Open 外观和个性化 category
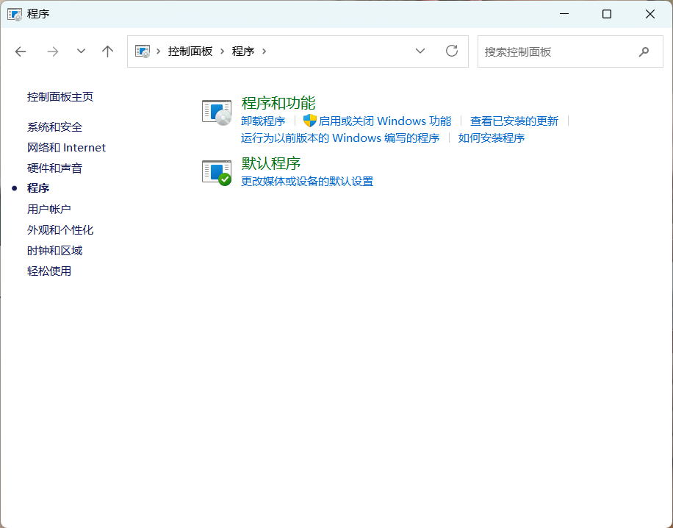673x528 pixels. [60, 230]
